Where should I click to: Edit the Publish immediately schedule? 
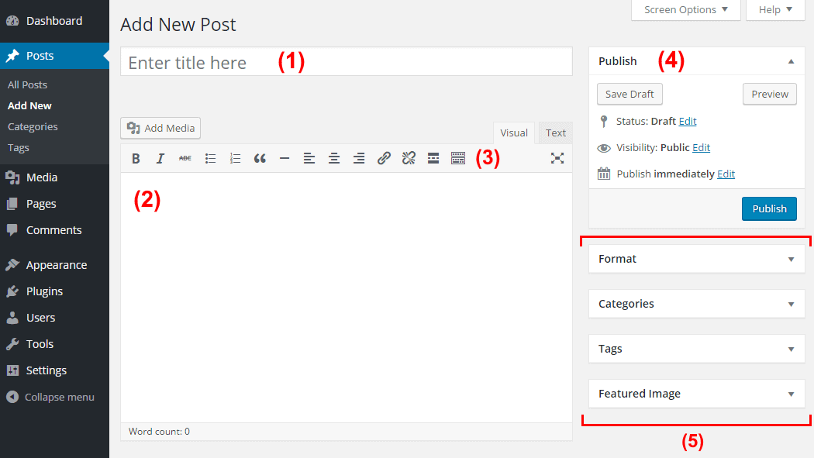tap(726, 174)
